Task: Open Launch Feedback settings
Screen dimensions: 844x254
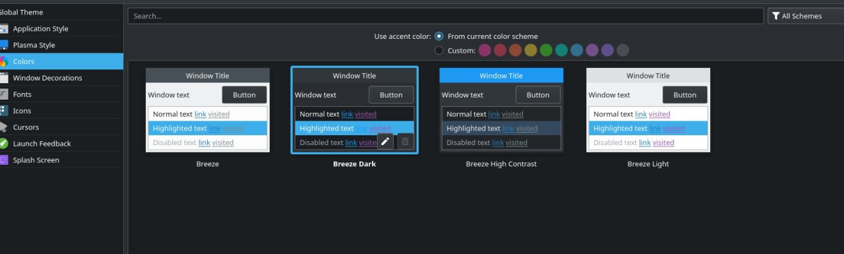Action: [61, 144]
